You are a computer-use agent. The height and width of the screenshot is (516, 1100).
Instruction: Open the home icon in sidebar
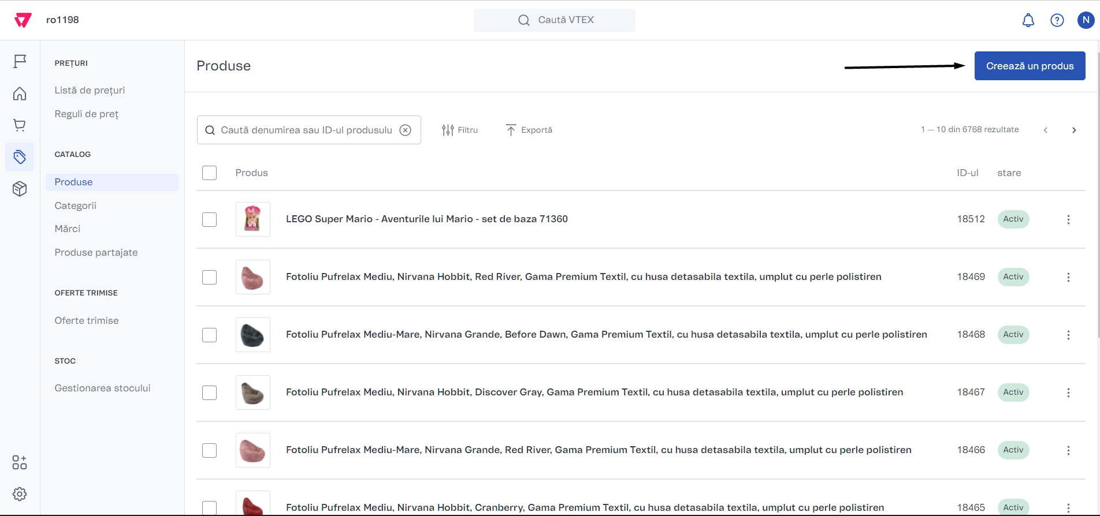coord(20,94)
